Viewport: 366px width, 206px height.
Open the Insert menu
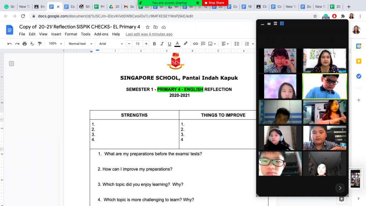pyautogui.click(x=56, y=34)
